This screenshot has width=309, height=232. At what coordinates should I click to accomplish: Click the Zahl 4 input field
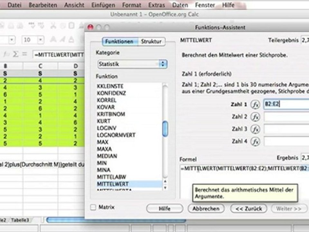point(286,141)
